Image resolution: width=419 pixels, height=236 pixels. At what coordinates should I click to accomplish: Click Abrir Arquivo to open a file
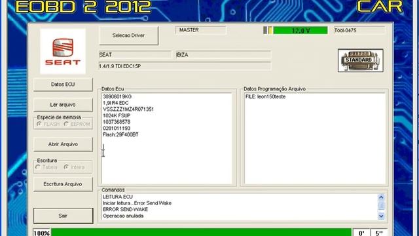tap(63, 144)
